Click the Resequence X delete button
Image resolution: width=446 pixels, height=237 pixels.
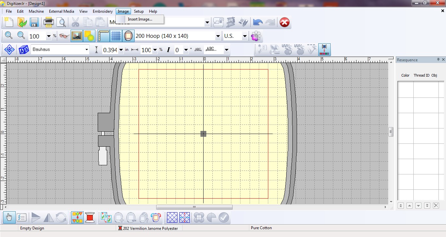[436, 205]
